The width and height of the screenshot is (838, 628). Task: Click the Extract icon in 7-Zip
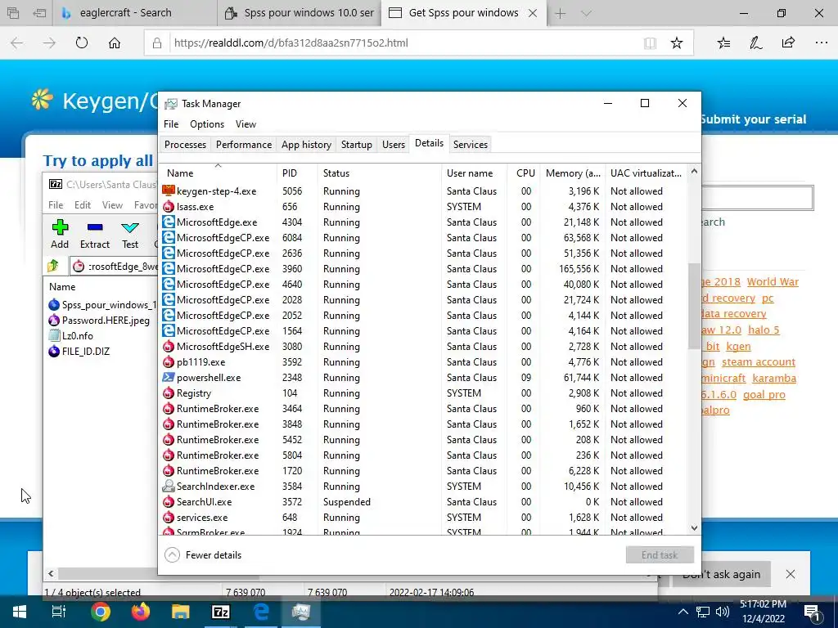coord(95,227)
